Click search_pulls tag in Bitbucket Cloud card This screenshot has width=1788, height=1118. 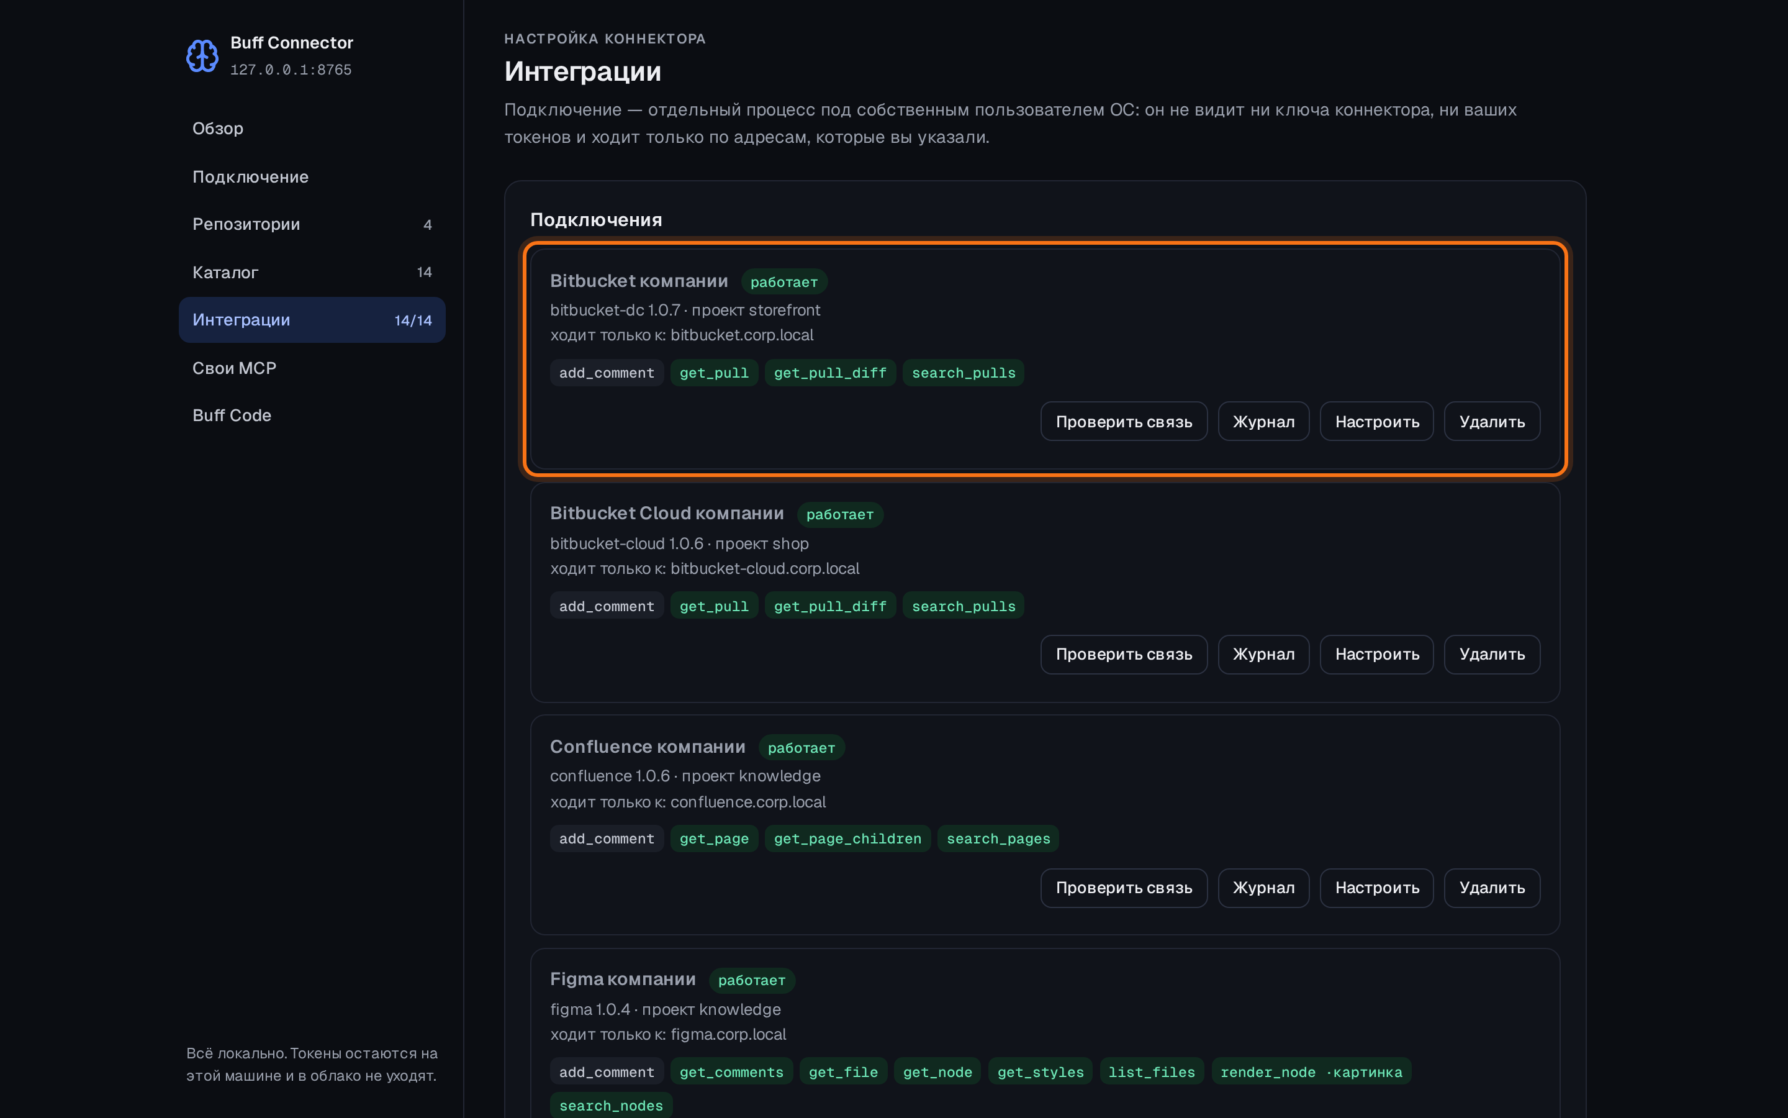pyautogui.click(x=964, y=606)
